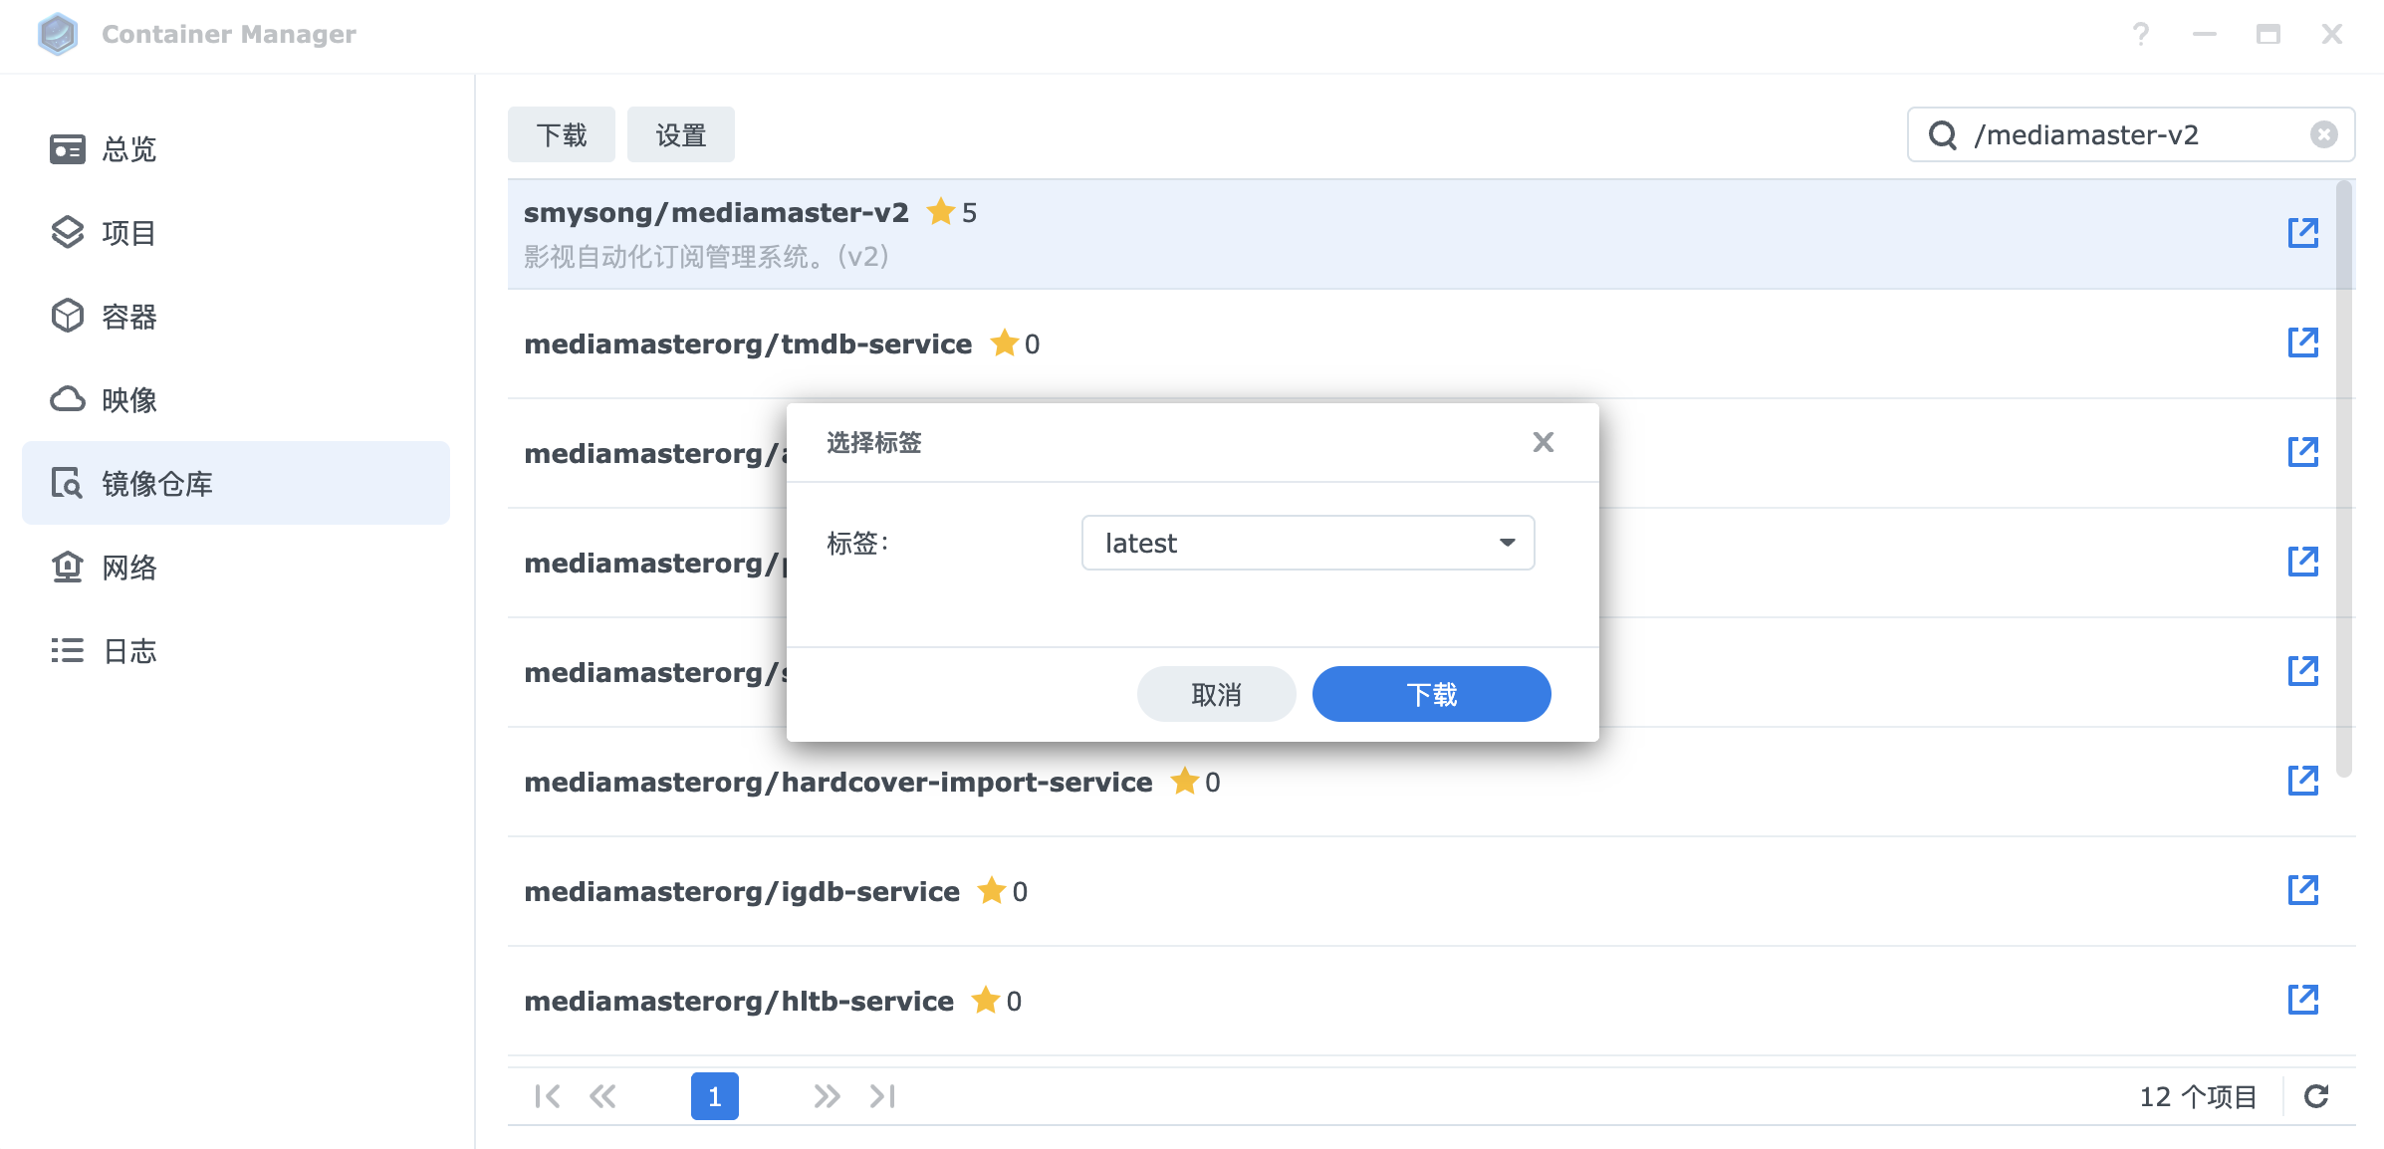Image resolution: width=2384 pixels, height=1149 pixels.
Task: Open external link for smysong/mediamaster-v2
Action: (2302, 233)
